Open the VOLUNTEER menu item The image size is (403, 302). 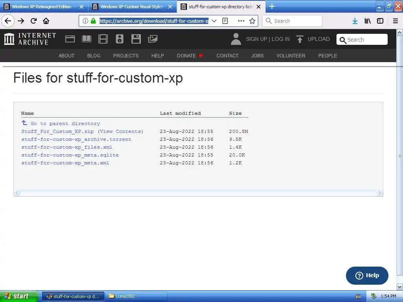(x=291, y=56)
